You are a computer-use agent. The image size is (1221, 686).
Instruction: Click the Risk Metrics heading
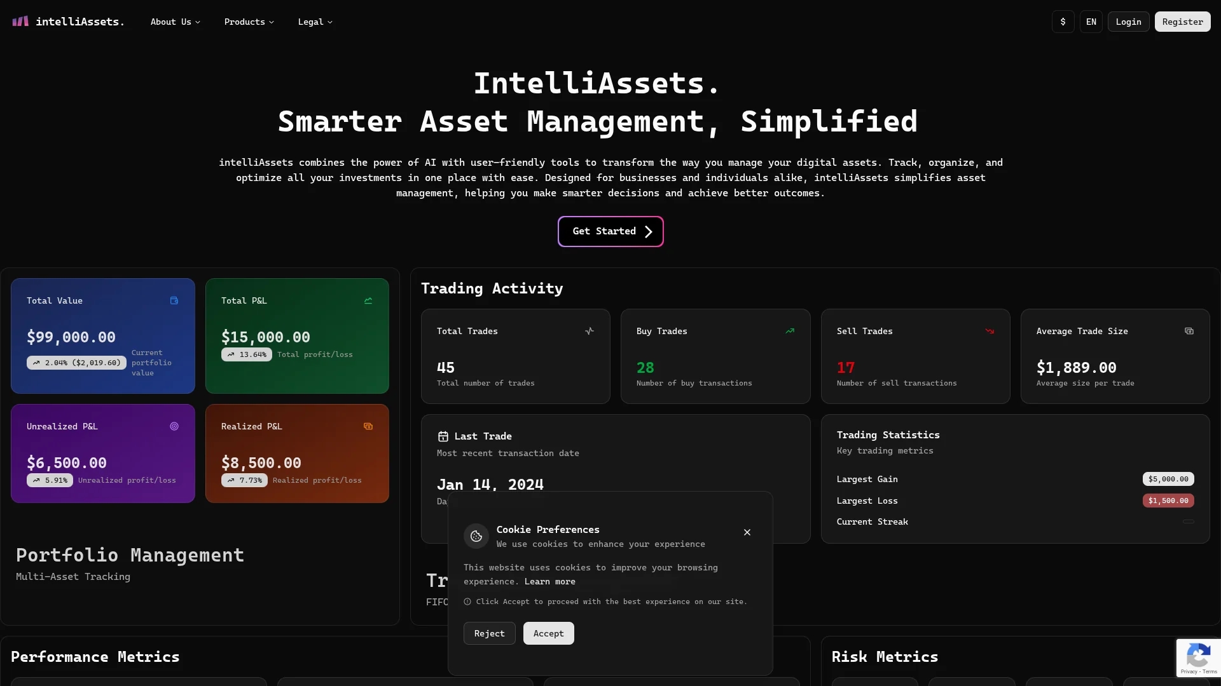(x=885, y=657)
